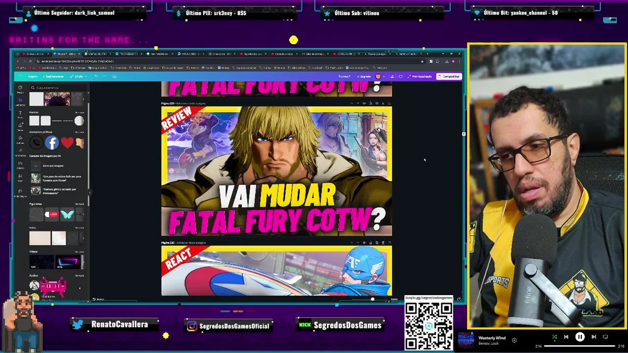Open the Mídia Mágica tab in sidebar
The image size is (628, 353).
tap(20, 193)
